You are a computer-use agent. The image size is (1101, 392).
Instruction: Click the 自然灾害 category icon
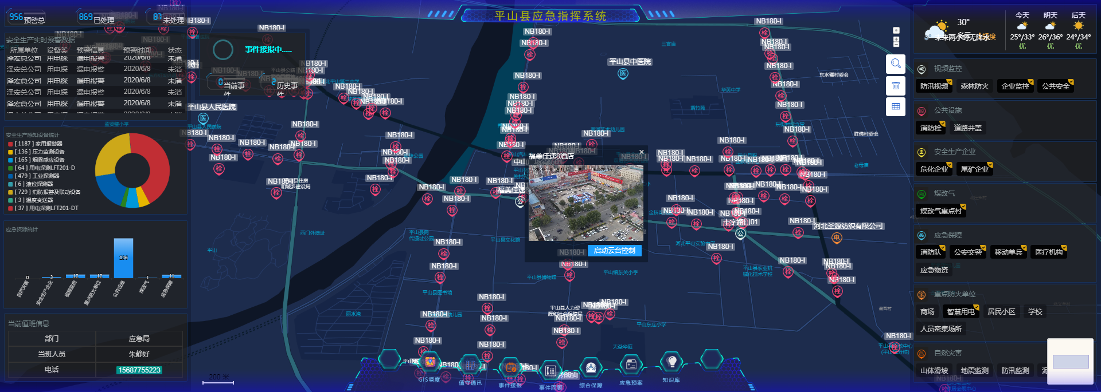922,354
